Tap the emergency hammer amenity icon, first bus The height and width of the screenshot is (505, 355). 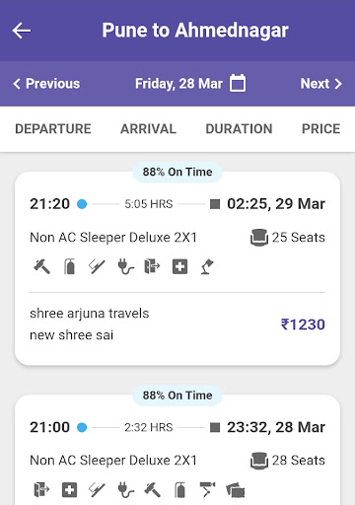(x=42, y=266)
